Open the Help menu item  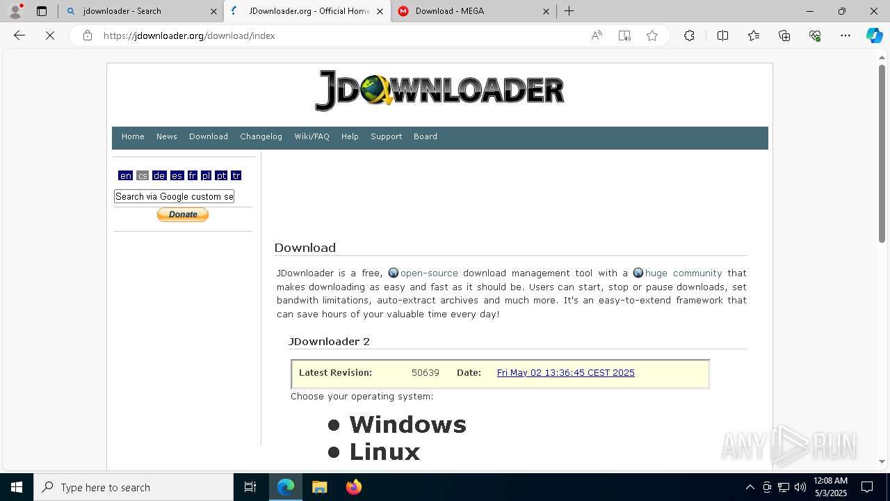350,136
